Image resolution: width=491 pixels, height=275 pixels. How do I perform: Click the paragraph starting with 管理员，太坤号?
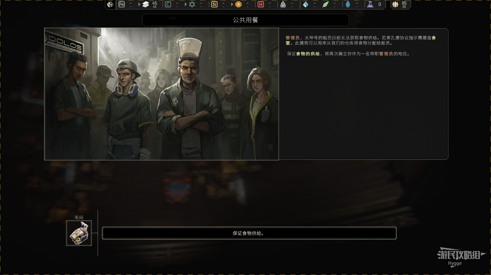tap(361, 40)
